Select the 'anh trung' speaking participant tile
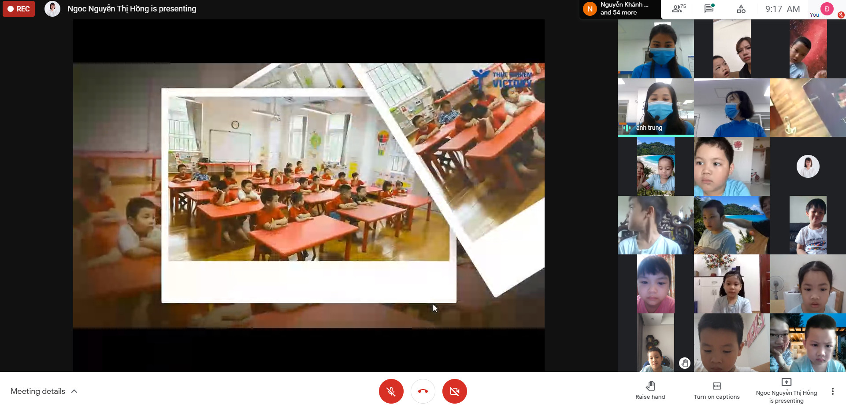Image resolution: width=846 pixels, height=408 pixels. click(655, 107)
